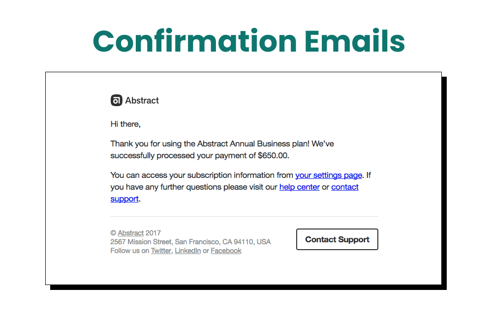Click the divider line above the footer
Image resolution: width=492 pixels, height=315 pixels.
pos(244,216)
